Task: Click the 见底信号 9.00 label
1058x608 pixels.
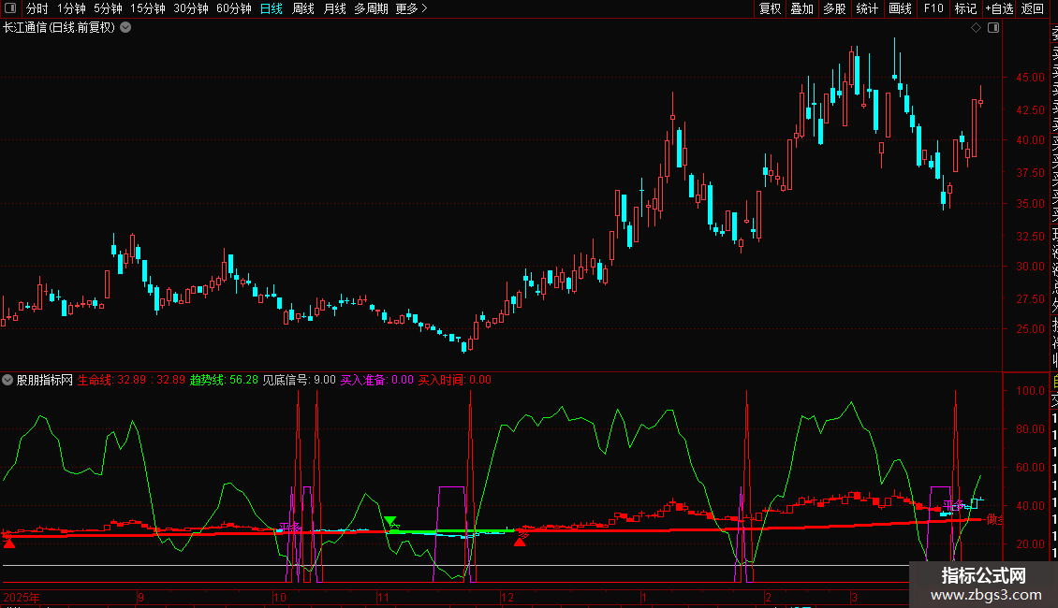Action: [x=299, y=380]
